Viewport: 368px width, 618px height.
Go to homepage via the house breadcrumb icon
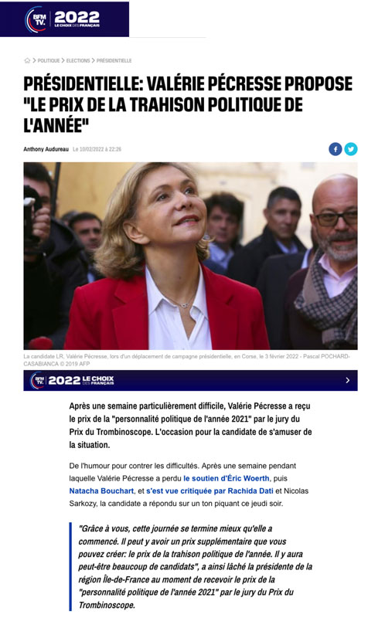tap(27, 60)
